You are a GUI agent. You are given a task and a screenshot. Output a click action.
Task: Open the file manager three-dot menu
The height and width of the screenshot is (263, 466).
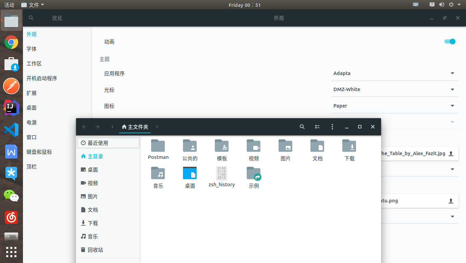[332, 127]
